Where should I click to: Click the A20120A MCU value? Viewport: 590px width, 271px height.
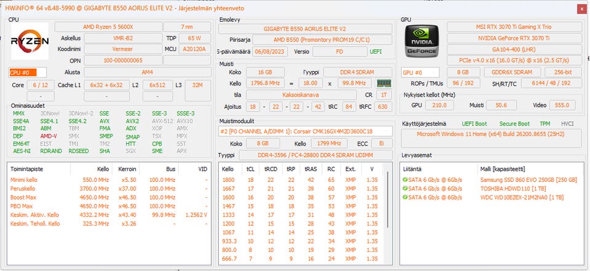(x=195, y=49)
